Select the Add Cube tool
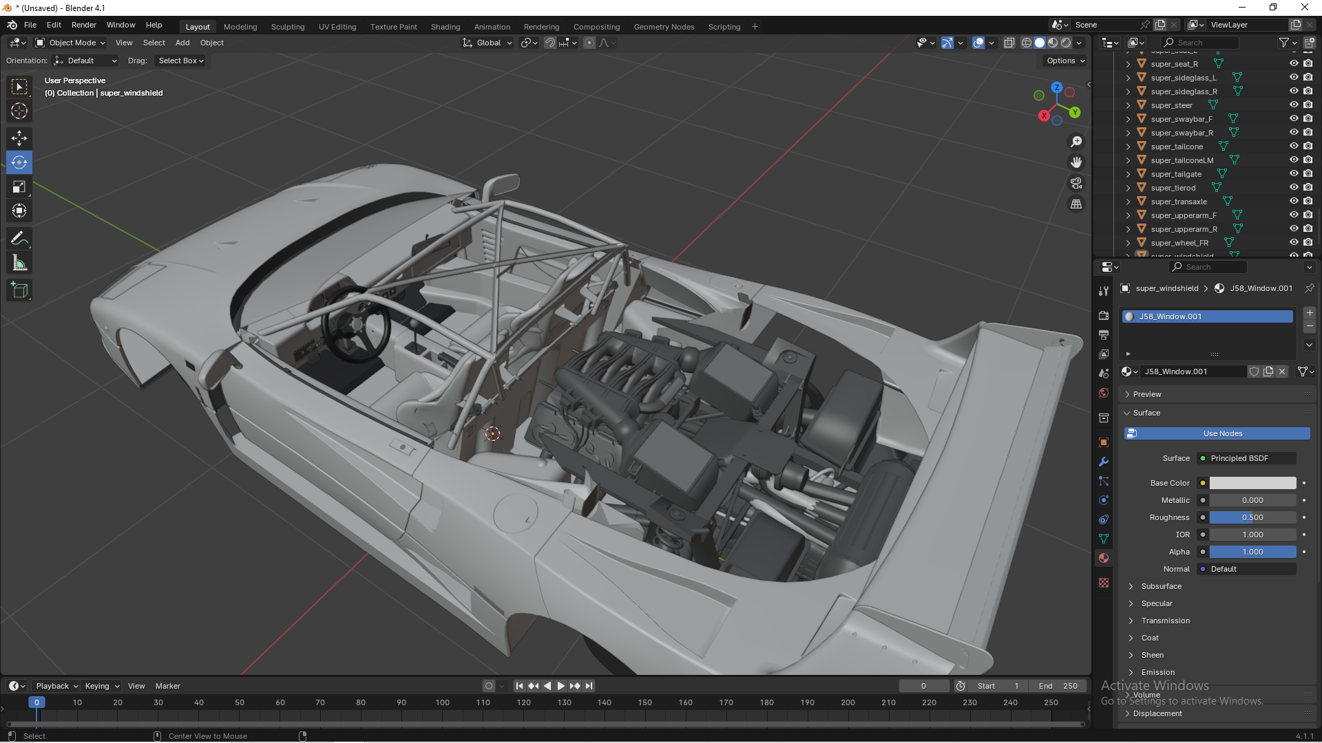 coord(19,290)
